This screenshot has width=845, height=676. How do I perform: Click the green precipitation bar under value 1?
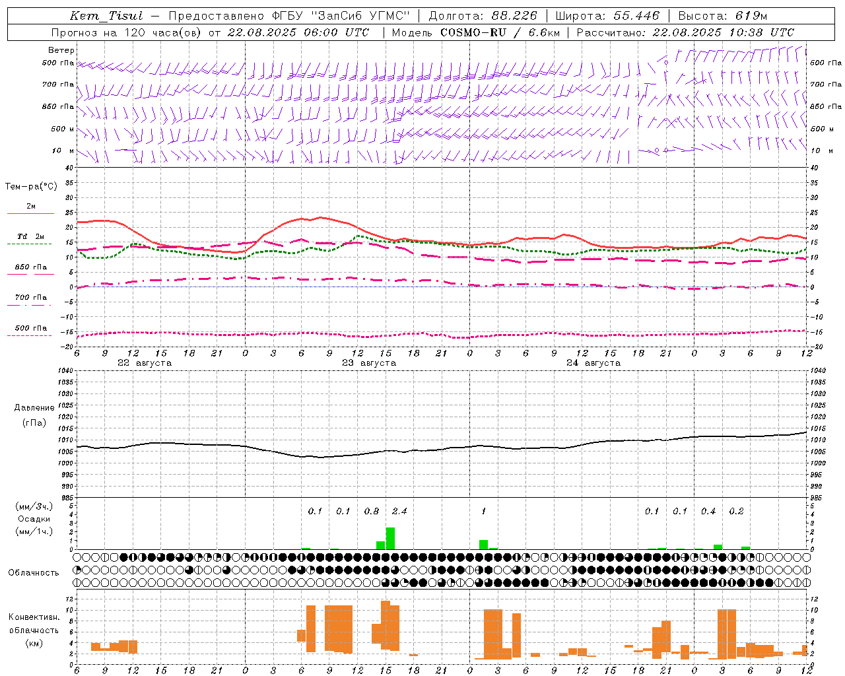(484, 545)
